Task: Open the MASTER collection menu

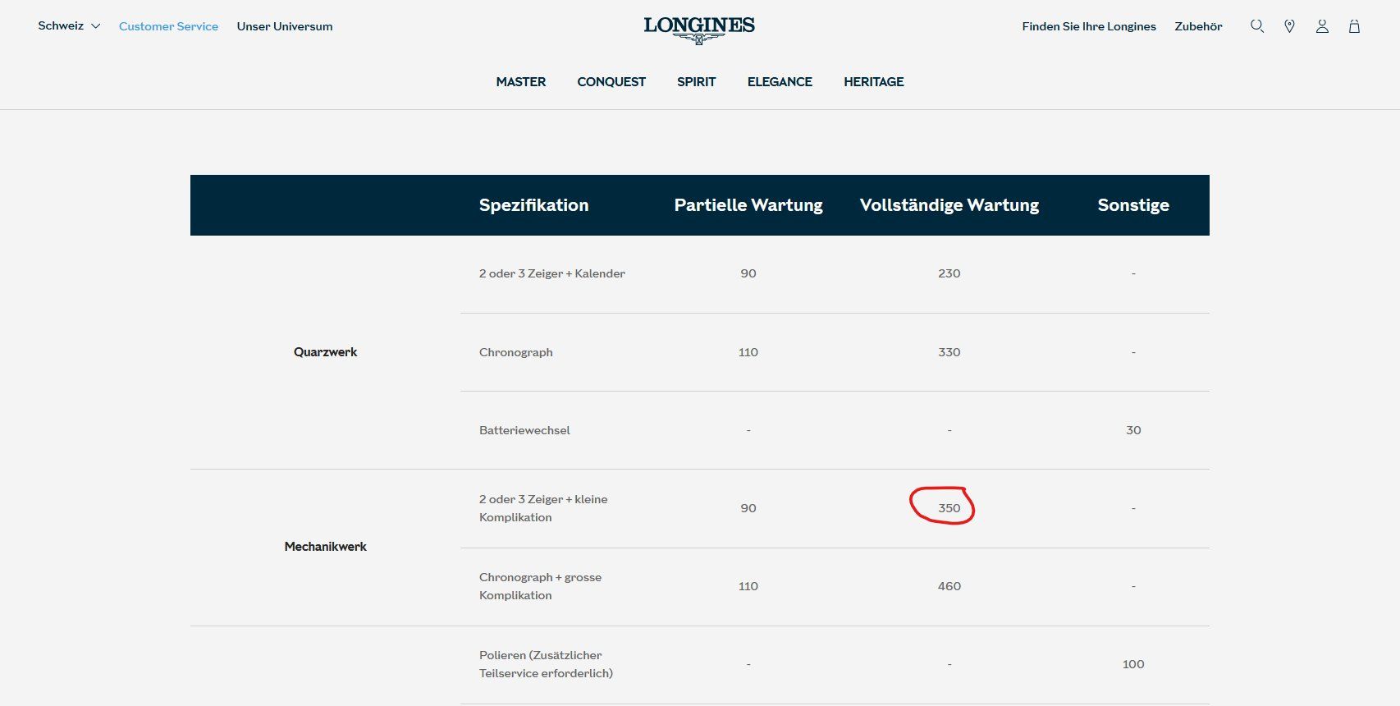Action: click(x=521, y=82)
